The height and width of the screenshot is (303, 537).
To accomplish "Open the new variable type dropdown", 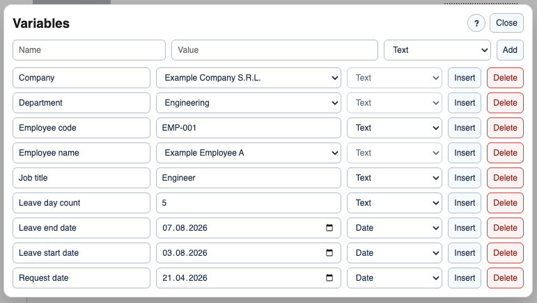I will click(x=437, y=50).
